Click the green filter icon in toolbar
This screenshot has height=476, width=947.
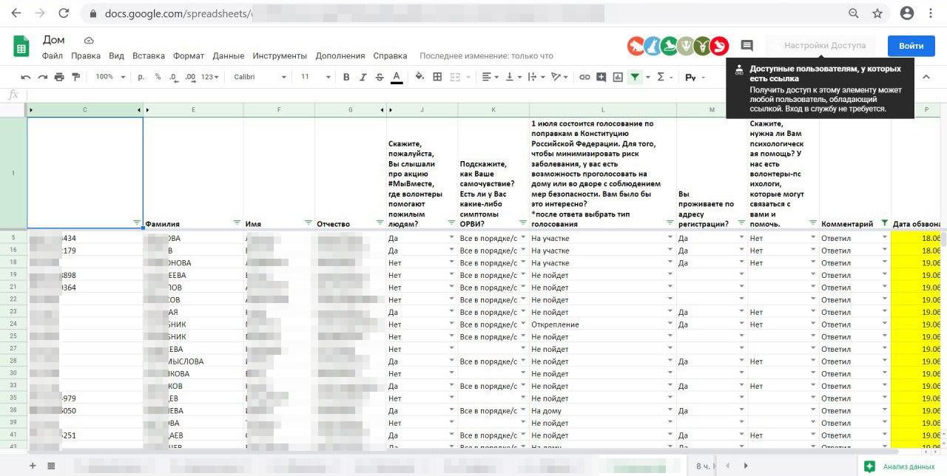pos(635,77)
